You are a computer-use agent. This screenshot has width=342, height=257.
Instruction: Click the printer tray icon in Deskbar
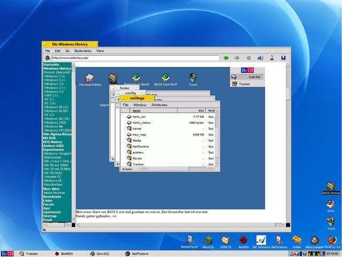pyautogui.click(x=297, y=254)
